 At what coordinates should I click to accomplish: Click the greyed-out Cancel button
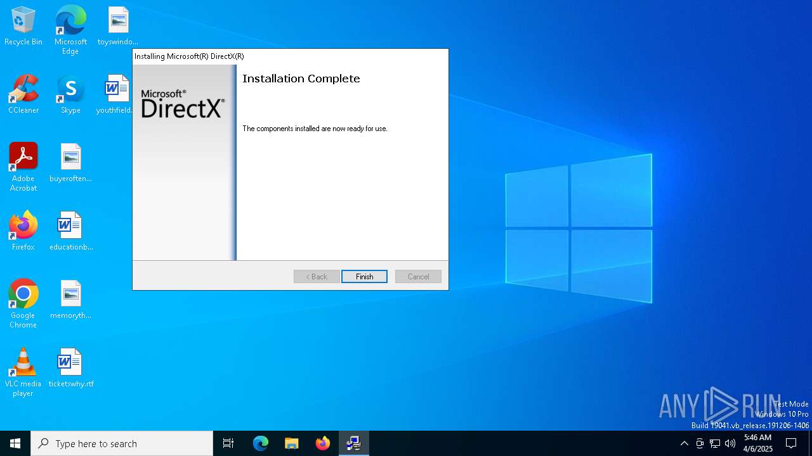(x=418, y=277)
